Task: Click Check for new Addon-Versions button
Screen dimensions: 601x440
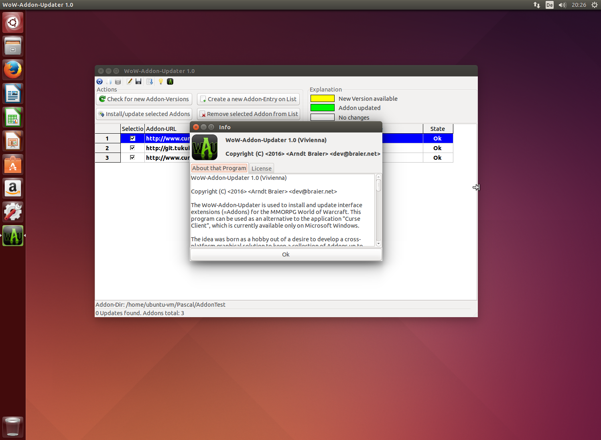Action: 144,99
